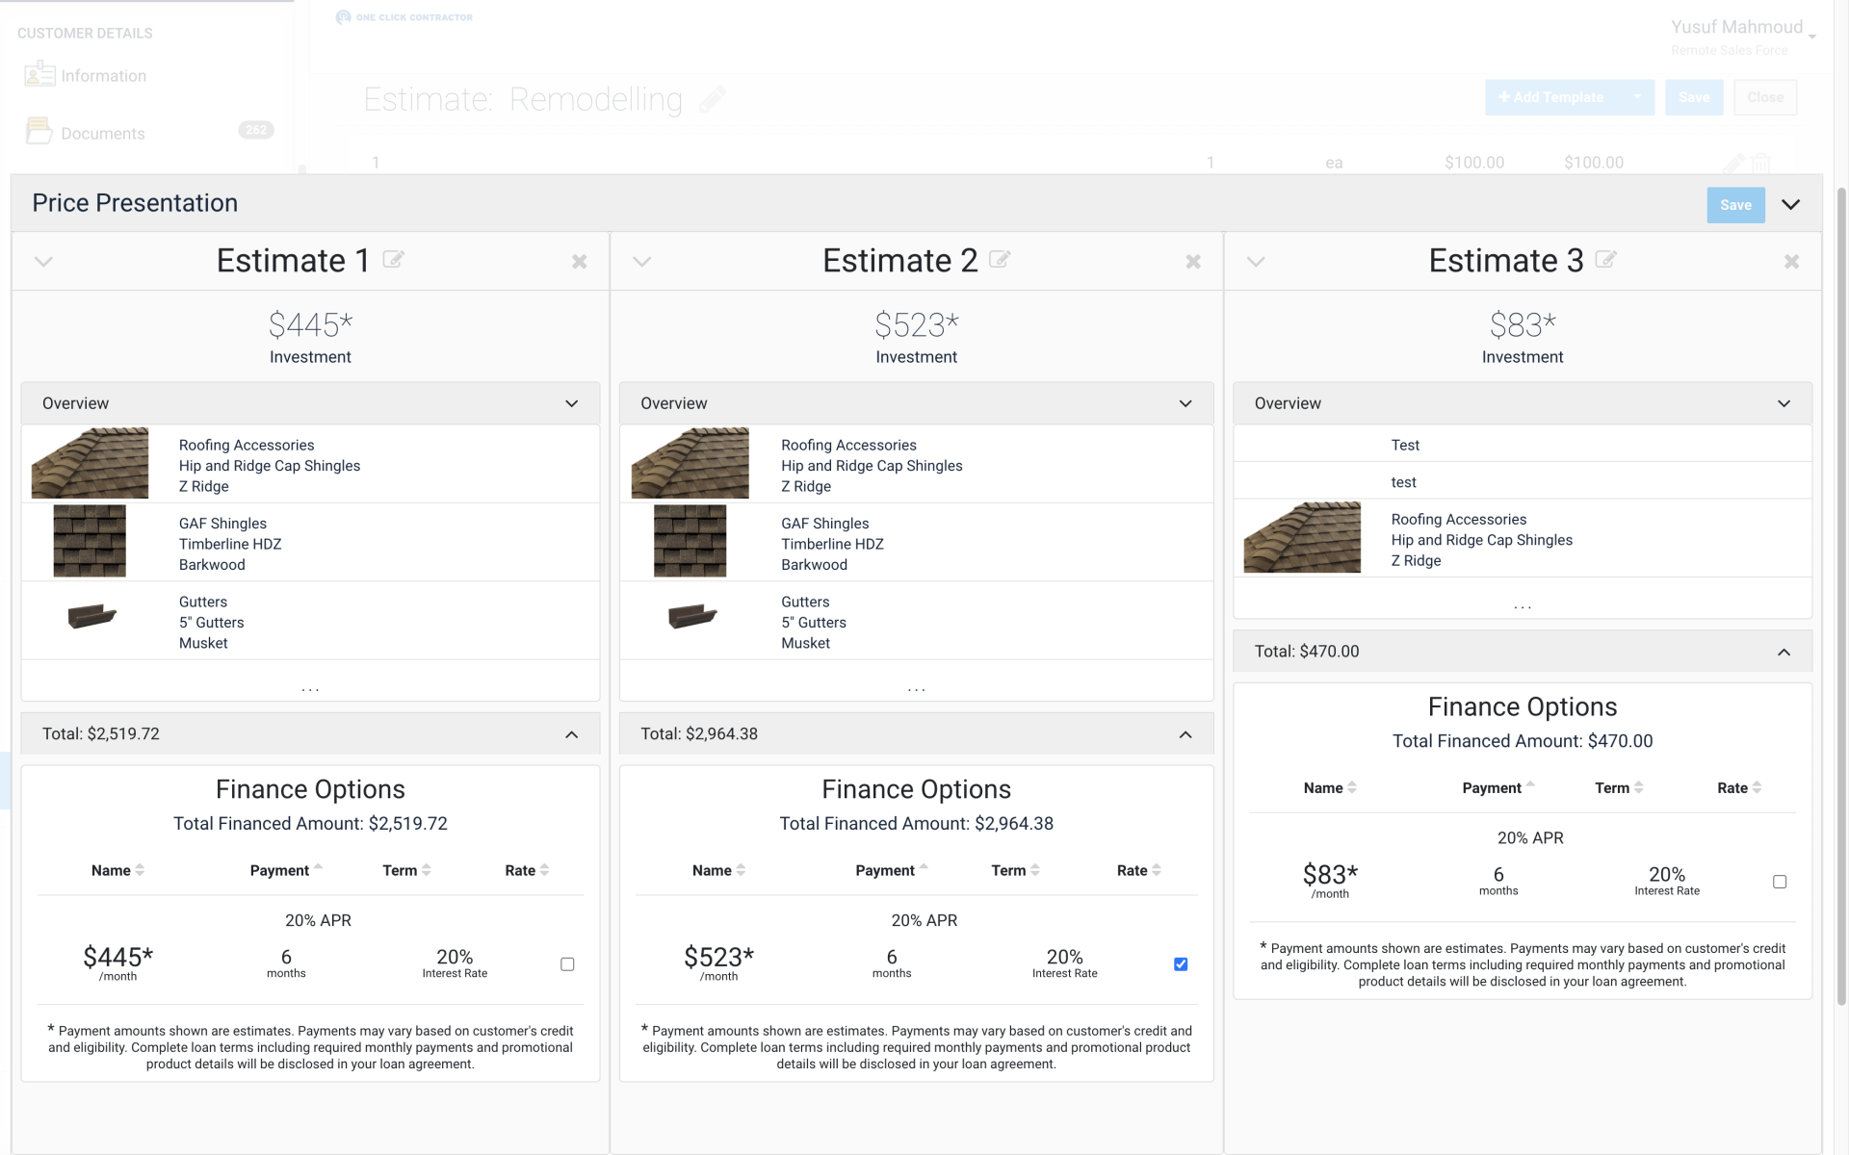This screenshot has width=1849, height=1155.
Task: Uncheck the selected finance option in Estimate 2
Action: pos(1181,963)
